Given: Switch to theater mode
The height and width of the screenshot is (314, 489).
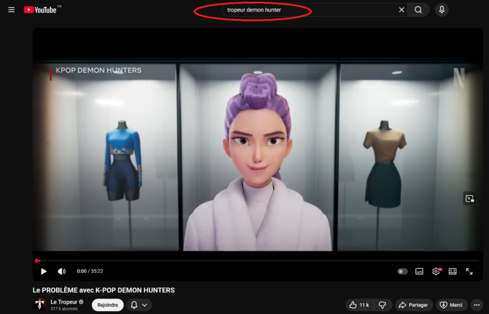Looking at the screenshot, I should [453, 271].
